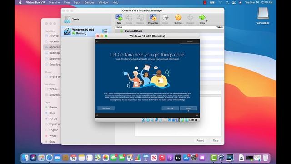This screenshot has height=164, width=291.
Task: Click the Restore snapshot toolbar icon
Action: pyautogui.click(x=140, y=19)
